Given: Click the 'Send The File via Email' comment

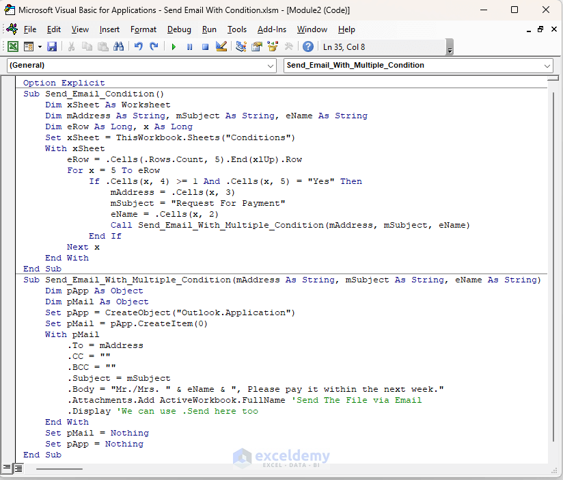Looking at the screenshot, I should pyautogui.click(x=356, y=400).
